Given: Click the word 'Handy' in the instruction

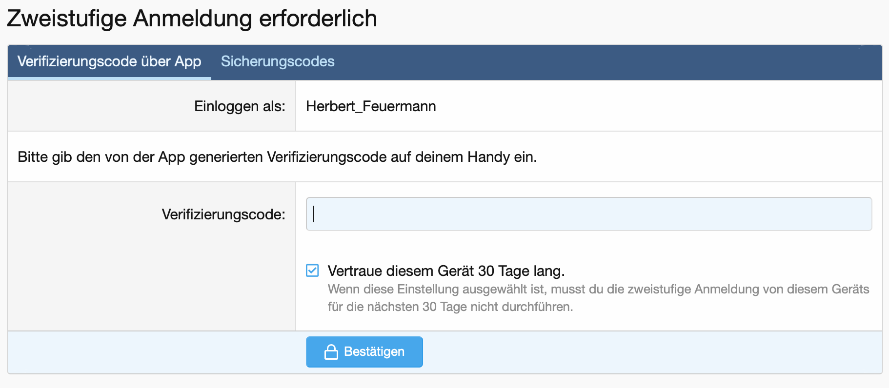Looking at the screenshot, I should 488,157.
